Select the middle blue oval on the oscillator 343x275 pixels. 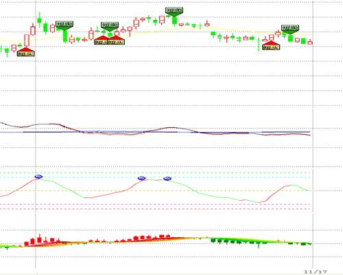pyautogui.click(x=141, y=178)
